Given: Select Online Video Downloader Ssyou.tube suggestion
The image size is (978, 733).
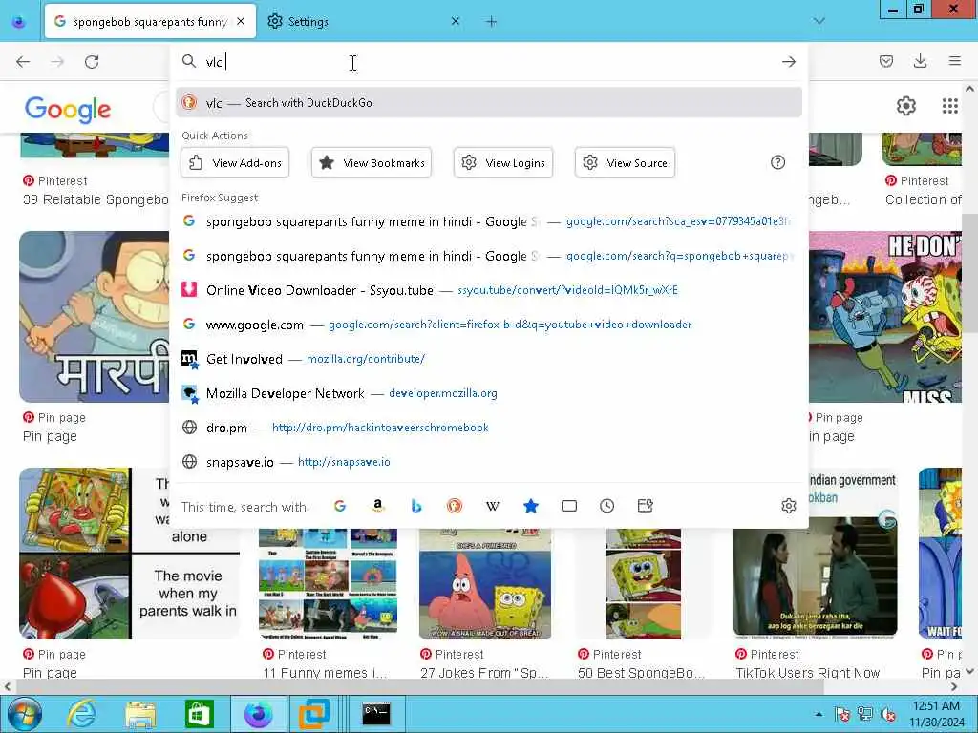Looking at the screenshot, I should tap(489, 290).
